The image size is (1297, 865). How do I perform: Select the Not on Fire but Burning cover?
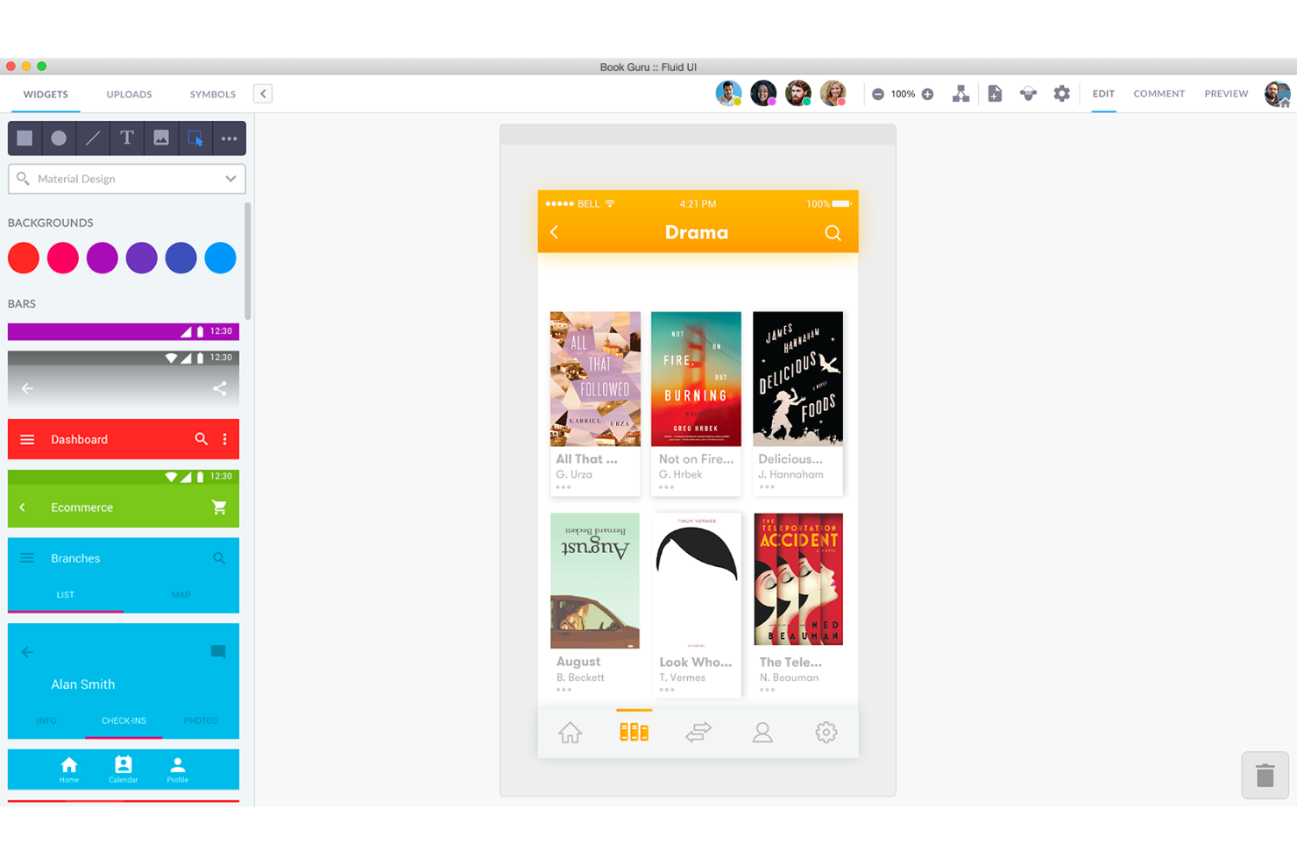click(696, 379)
